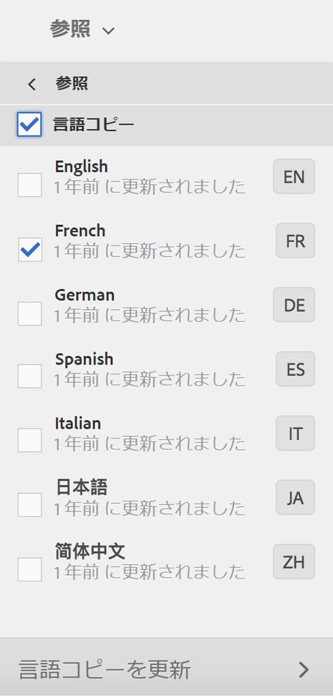Click the EN language badge
Viewport: 333px width, 696px height.
click(294, 177)
